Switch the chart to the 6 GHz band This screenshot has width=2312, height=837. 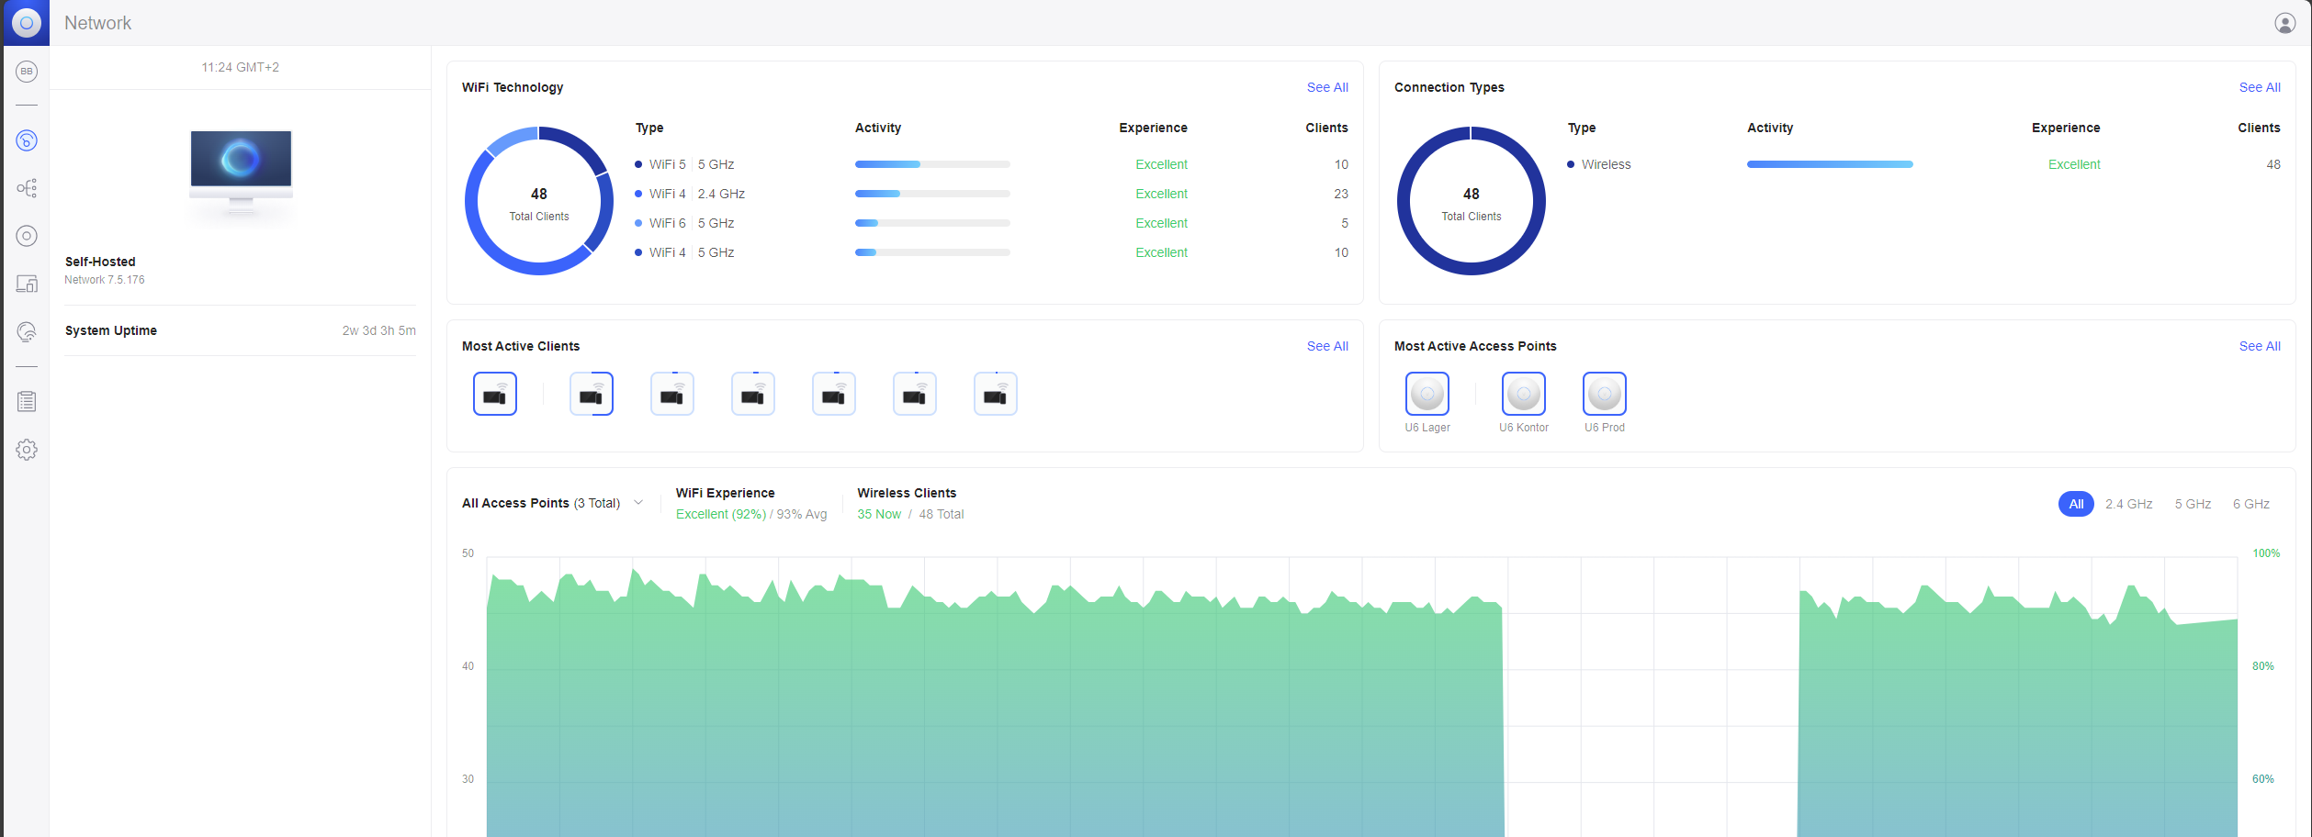(2250, 504)
